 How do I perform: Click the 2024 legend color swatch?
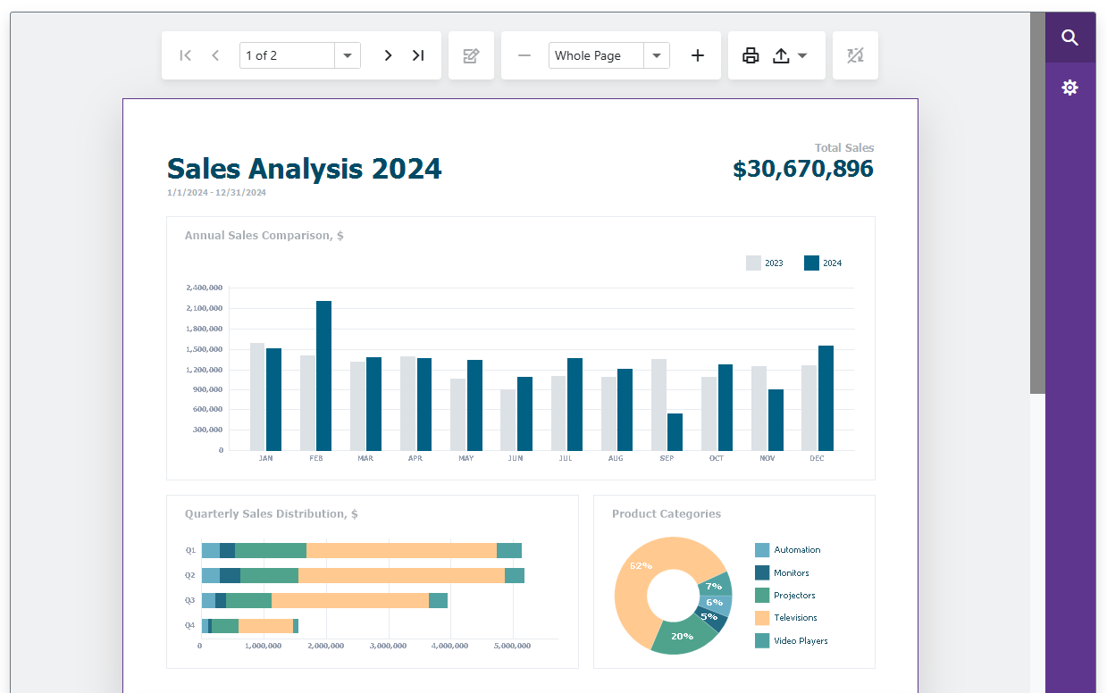(811, 263)
